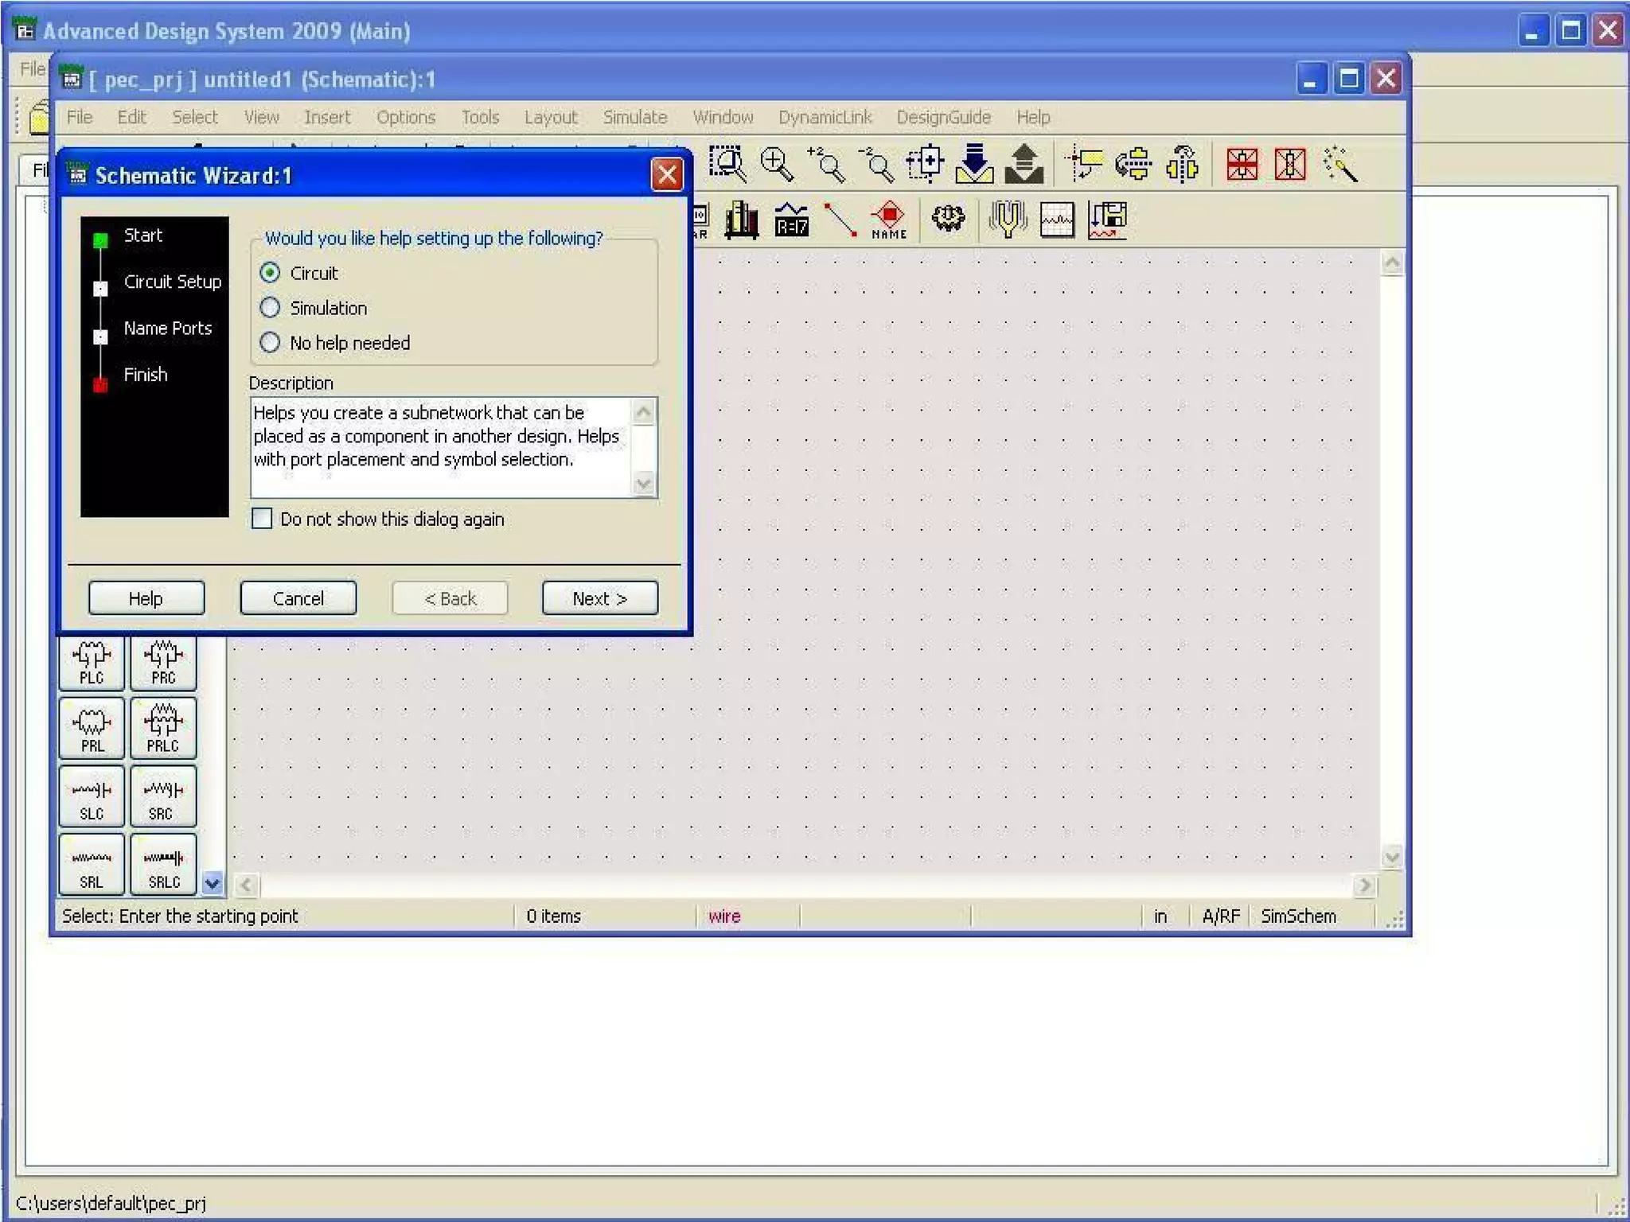Open the Simulate menu
Screen dimensions: 1630x1222
[634, 118]
